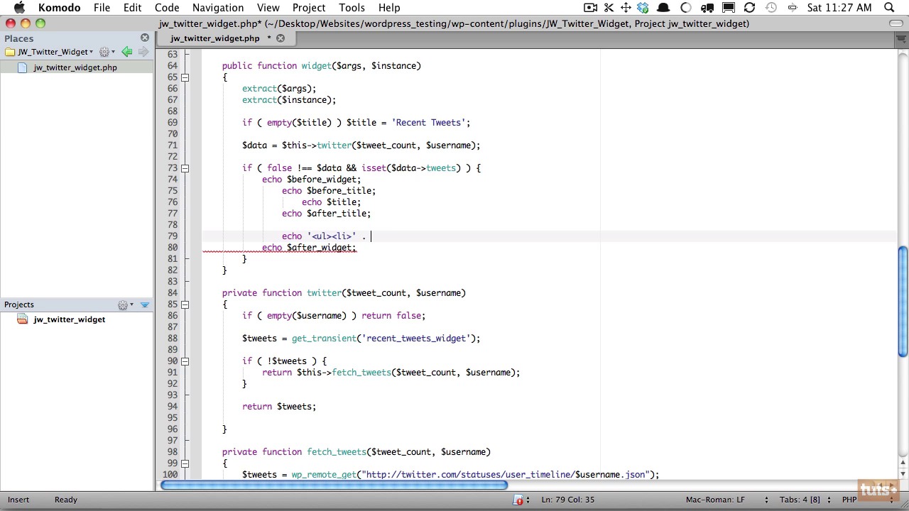Click the 'Recent Tweets' string on line 69

click(x=428, y=123)
